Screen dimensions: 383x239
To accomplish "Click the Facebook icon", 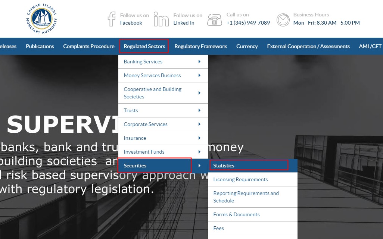I will [x=111, y=19].
